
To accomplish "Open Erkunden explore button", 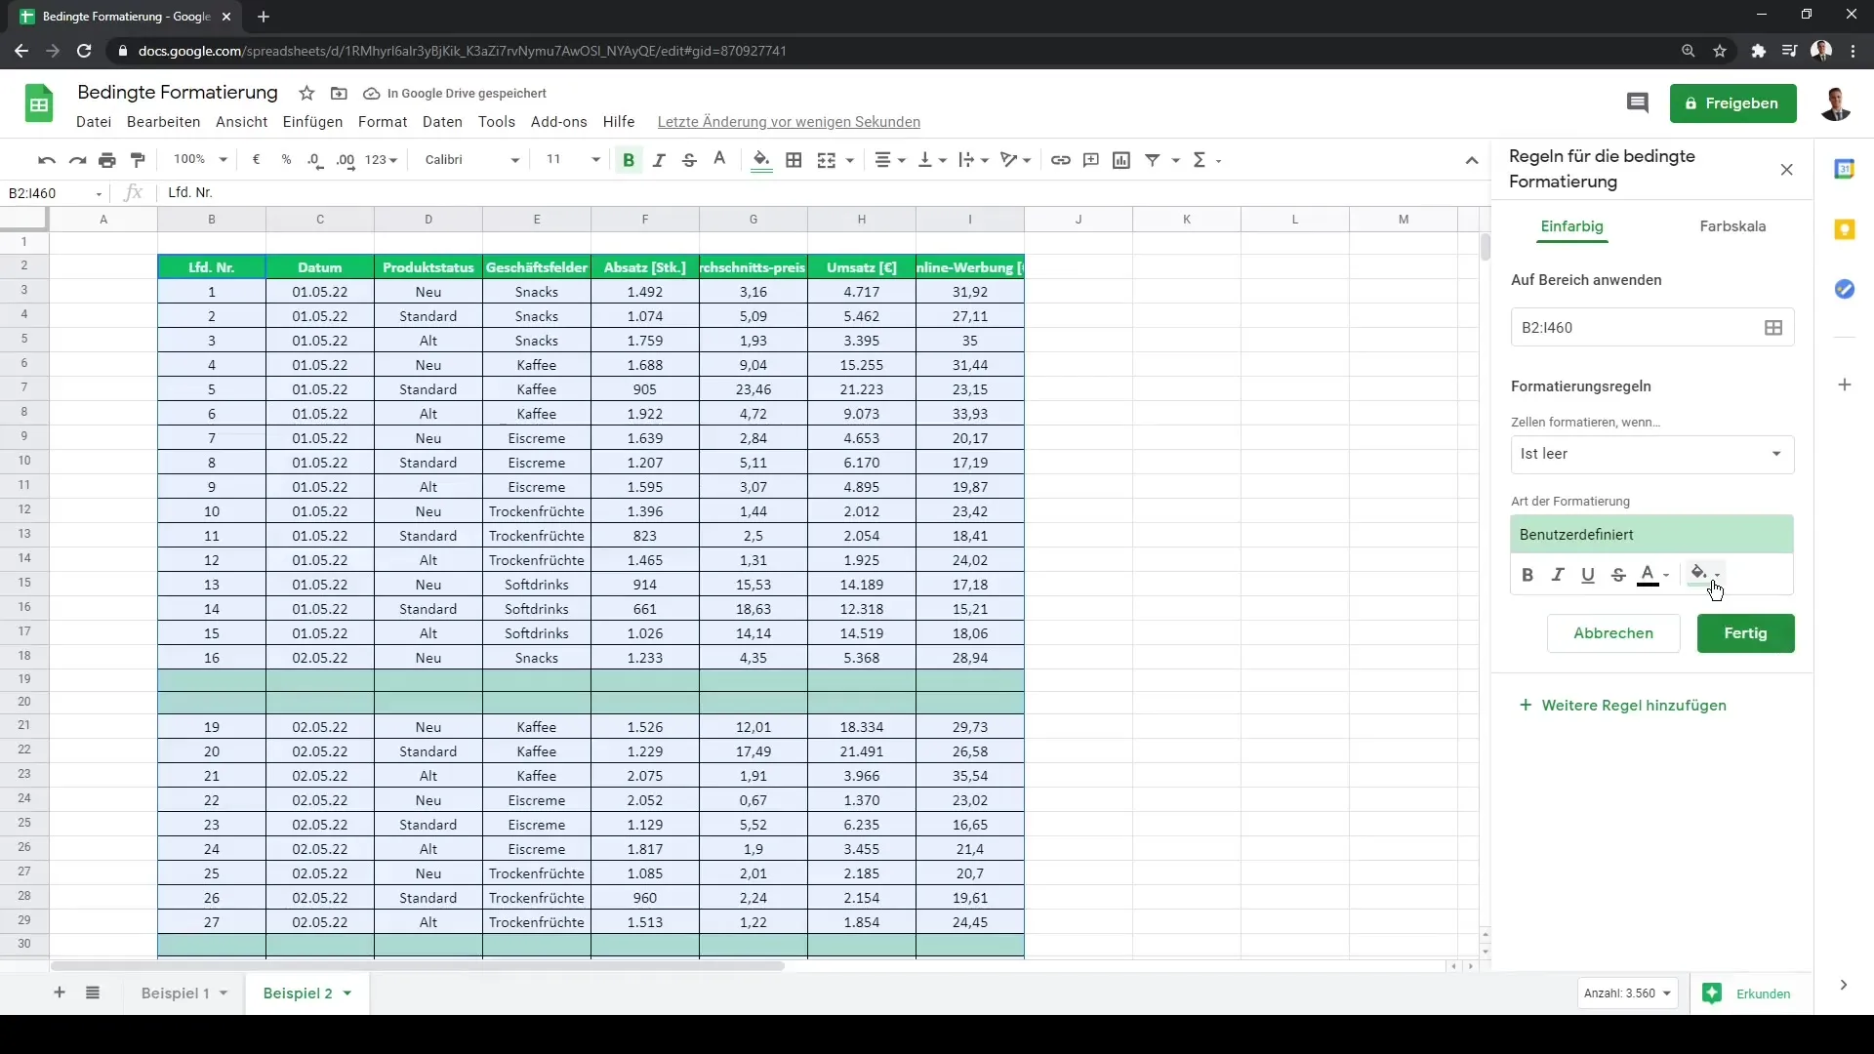I will (x=1747, y=993).
